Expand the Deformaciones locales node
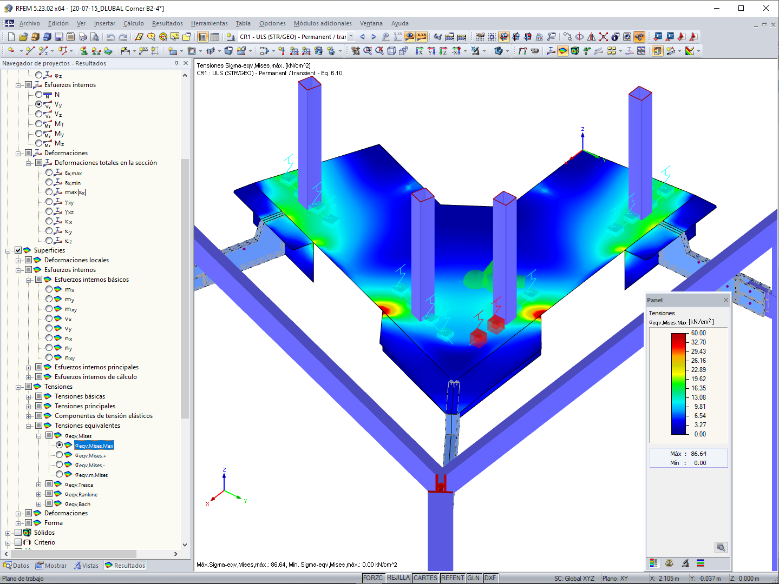This screenshot has width=779, height=584. click(18, 260)
